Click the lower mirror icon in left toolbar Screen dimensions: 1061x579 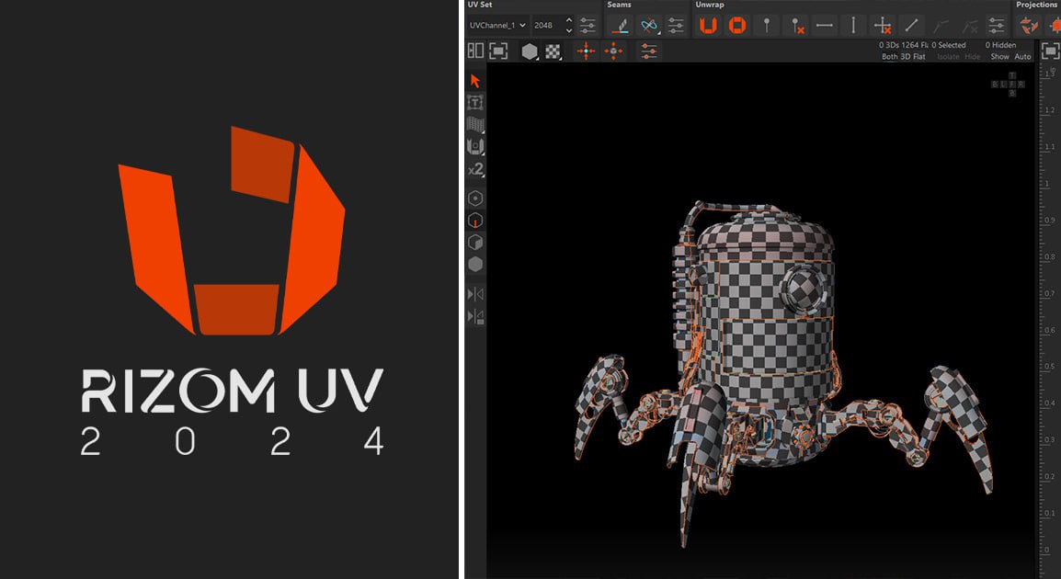(x=475, y=316)
